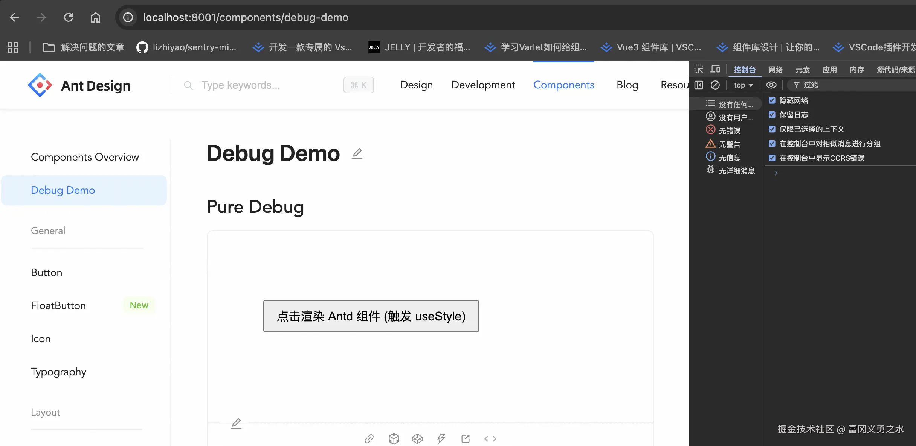Open the CodeSandbox cube icon

pyautogui.click(x=394, y=438)
